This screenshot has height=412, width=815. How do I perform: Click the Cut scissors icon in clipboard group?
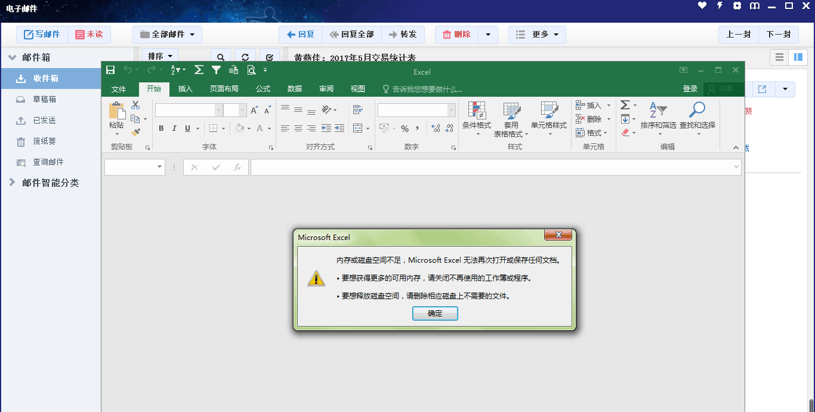(x=135, y=105)
